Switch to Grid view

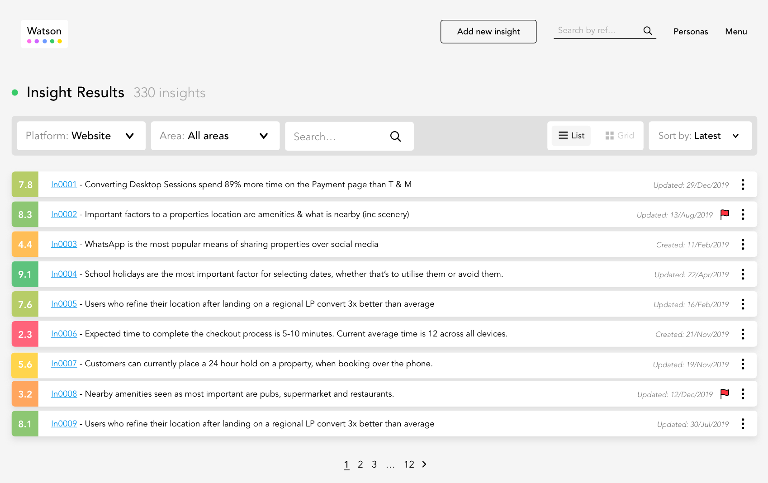point(620,136)
